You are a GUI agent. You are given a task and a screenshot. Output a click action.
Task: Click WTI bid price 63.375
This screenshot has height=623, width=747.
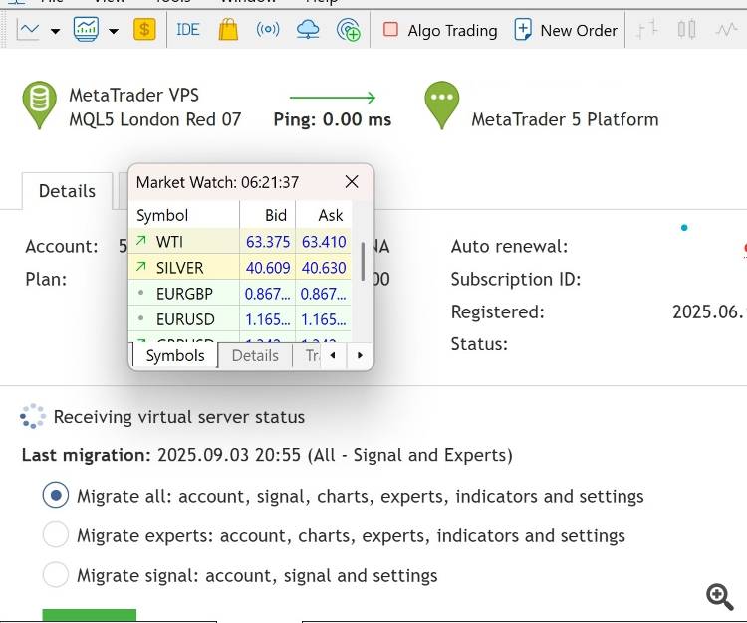pos(268,242)
